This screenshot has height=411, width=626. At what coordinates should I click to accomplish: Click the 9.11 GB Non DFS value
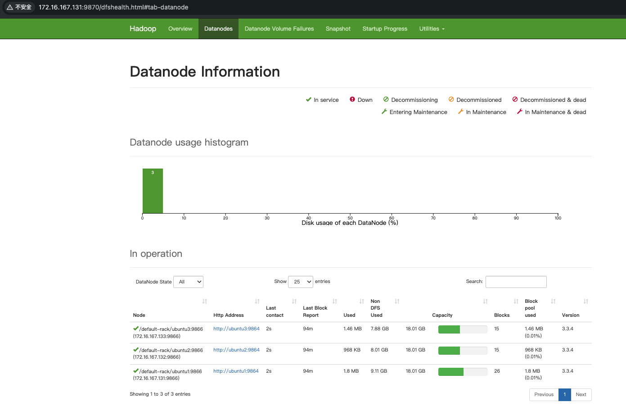click(378, 371)
